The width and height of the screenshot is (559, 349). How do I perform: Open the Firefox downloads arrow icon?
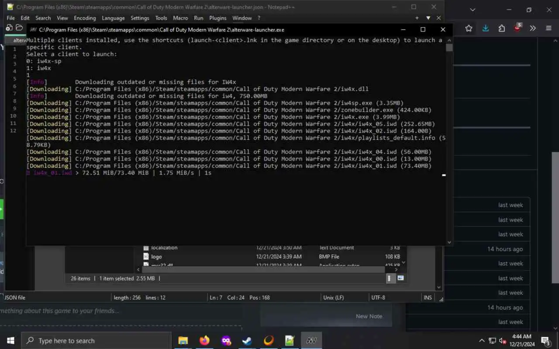pyautogui.click(x=485, y=28)
